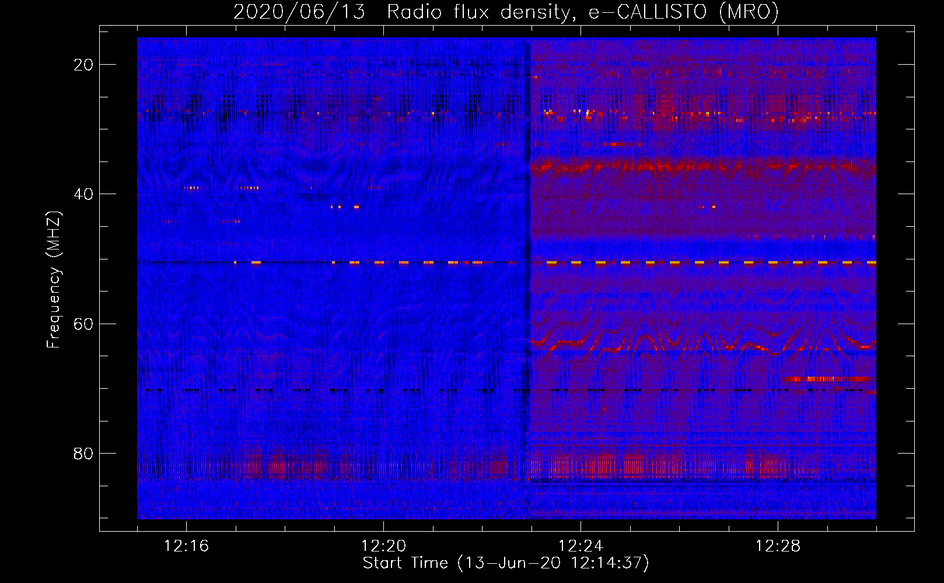Click the plot title '2020/06/13 Radio flux density, e-CALLISTO (MRO)'
Image resolution: width=944 pixels, height=583 pixels.
[506, 12]
